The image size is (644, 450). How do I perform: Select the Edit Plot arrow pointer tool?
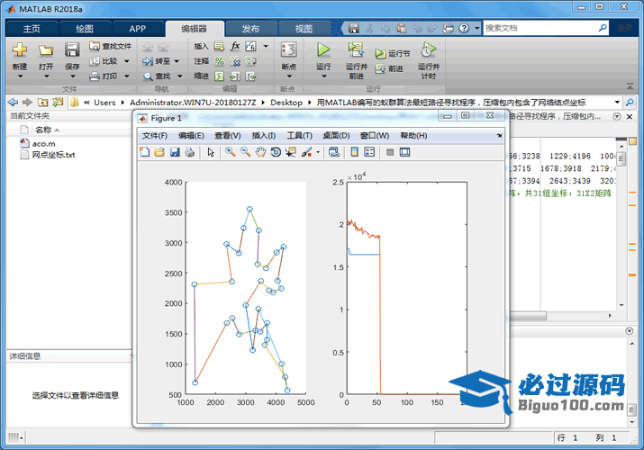211,152
